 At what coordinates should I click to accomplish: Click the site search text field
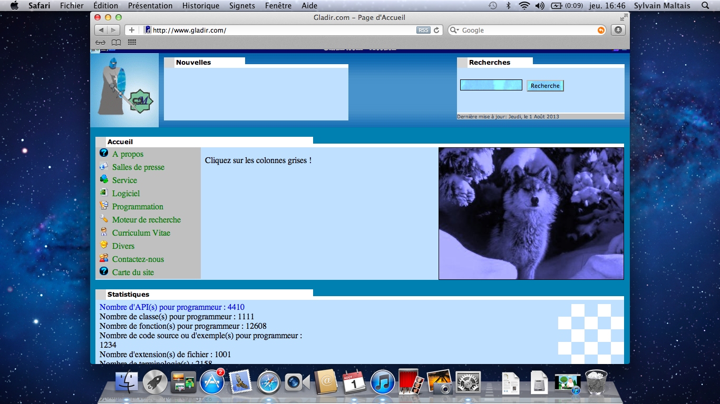491,85
